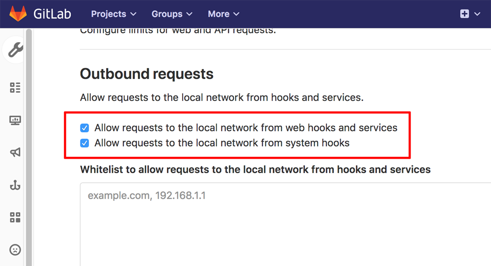This screenshot has height=266, width=491.
Task: Click the left sidebar vertical scrollbar
Action: click(29, 147)
